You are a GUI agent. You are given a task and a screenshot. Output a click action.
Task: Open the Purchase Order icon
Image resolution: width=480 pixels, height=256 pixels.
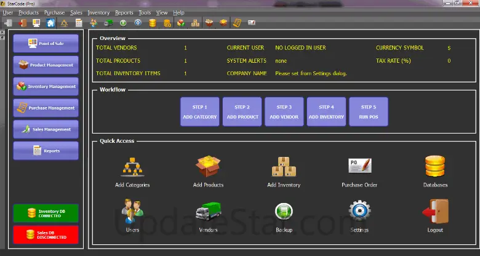pyautogui.click(x=359, y=166)
